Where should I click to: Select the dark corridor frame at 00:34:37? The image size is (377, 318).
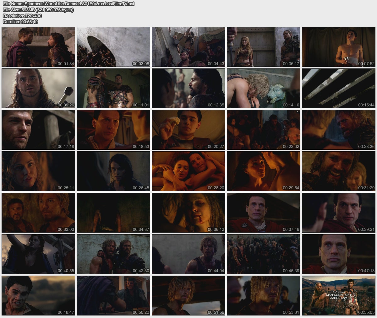(113, 213)
